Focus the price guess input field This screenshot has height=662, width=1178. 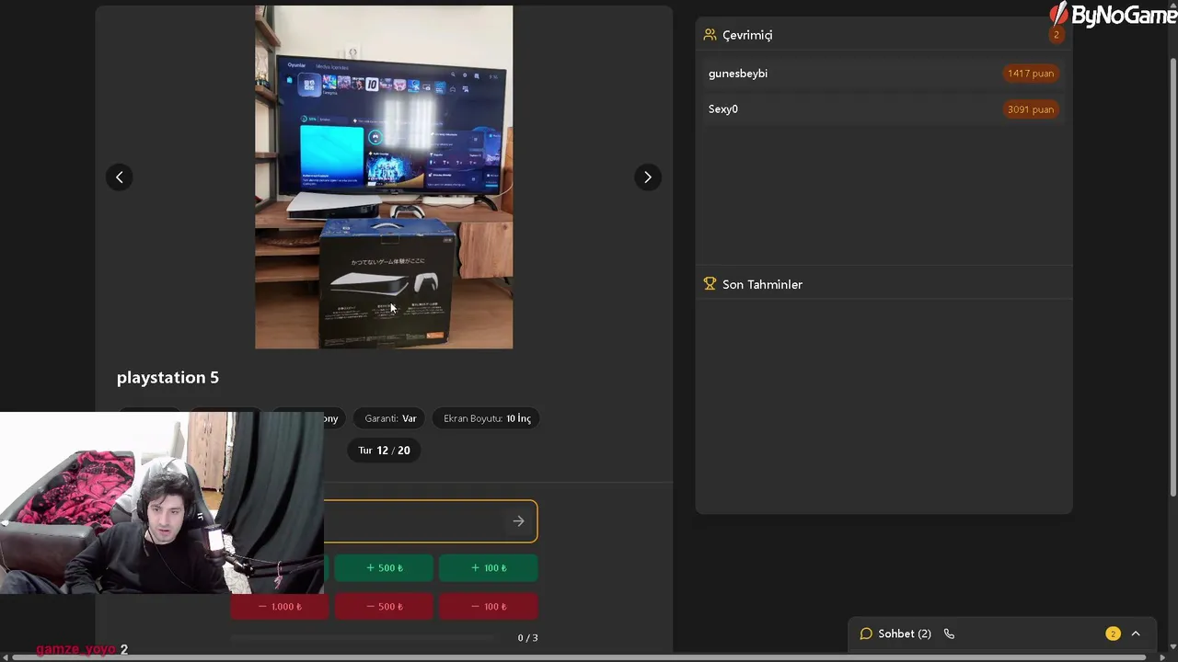pyautogui.click(x=414, y=521)
